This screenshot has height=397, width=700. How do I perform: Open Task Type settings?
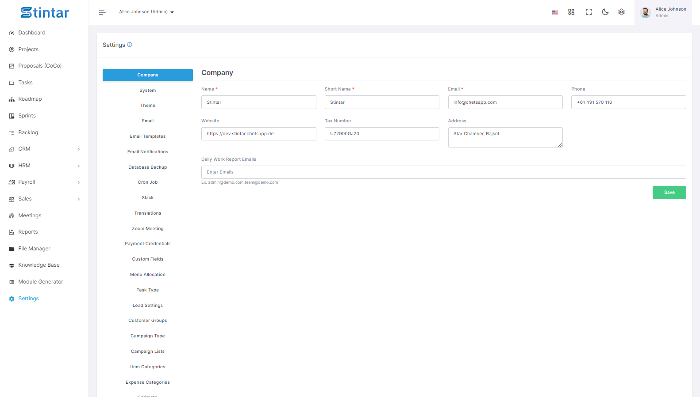[x=148, y=290]
